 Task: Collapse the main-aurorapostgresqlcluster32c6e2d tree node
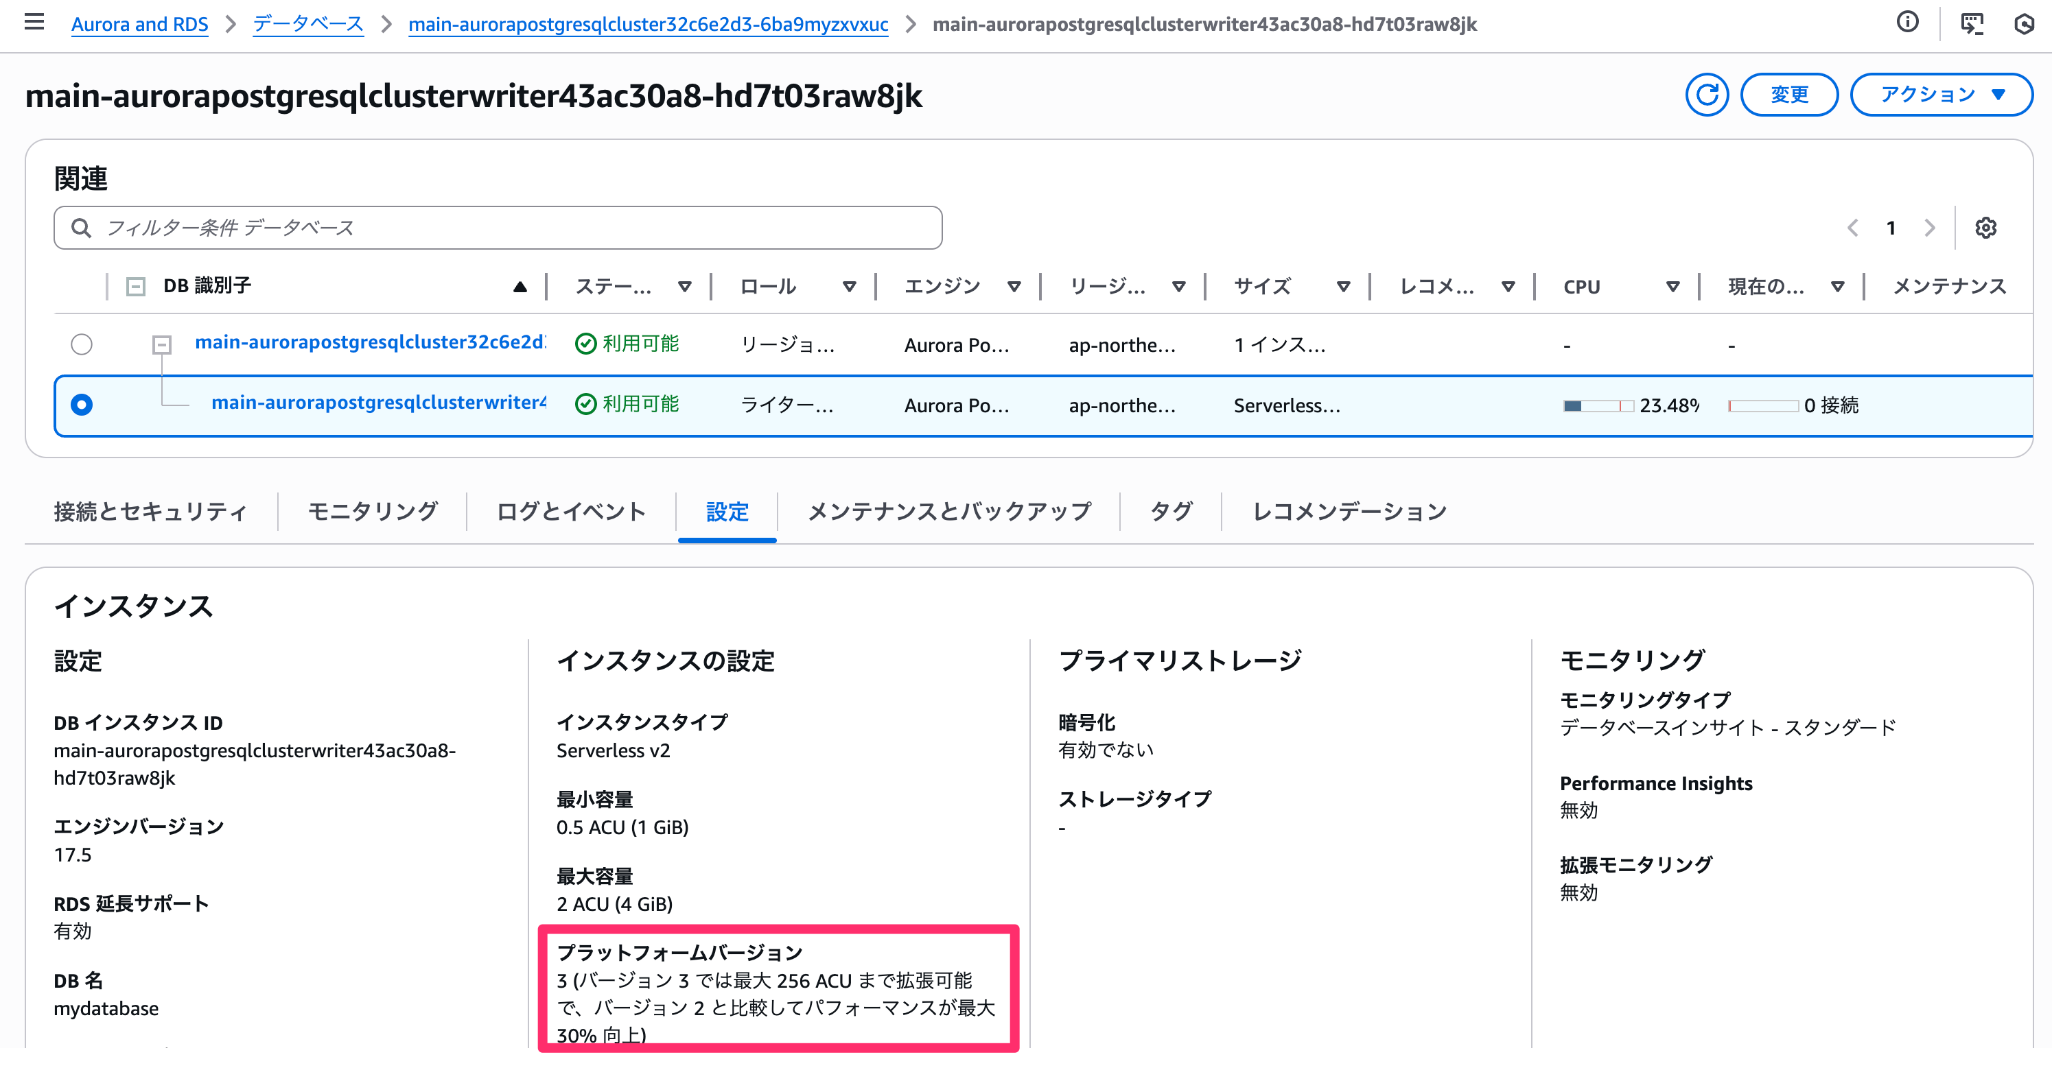coord(162,345)
